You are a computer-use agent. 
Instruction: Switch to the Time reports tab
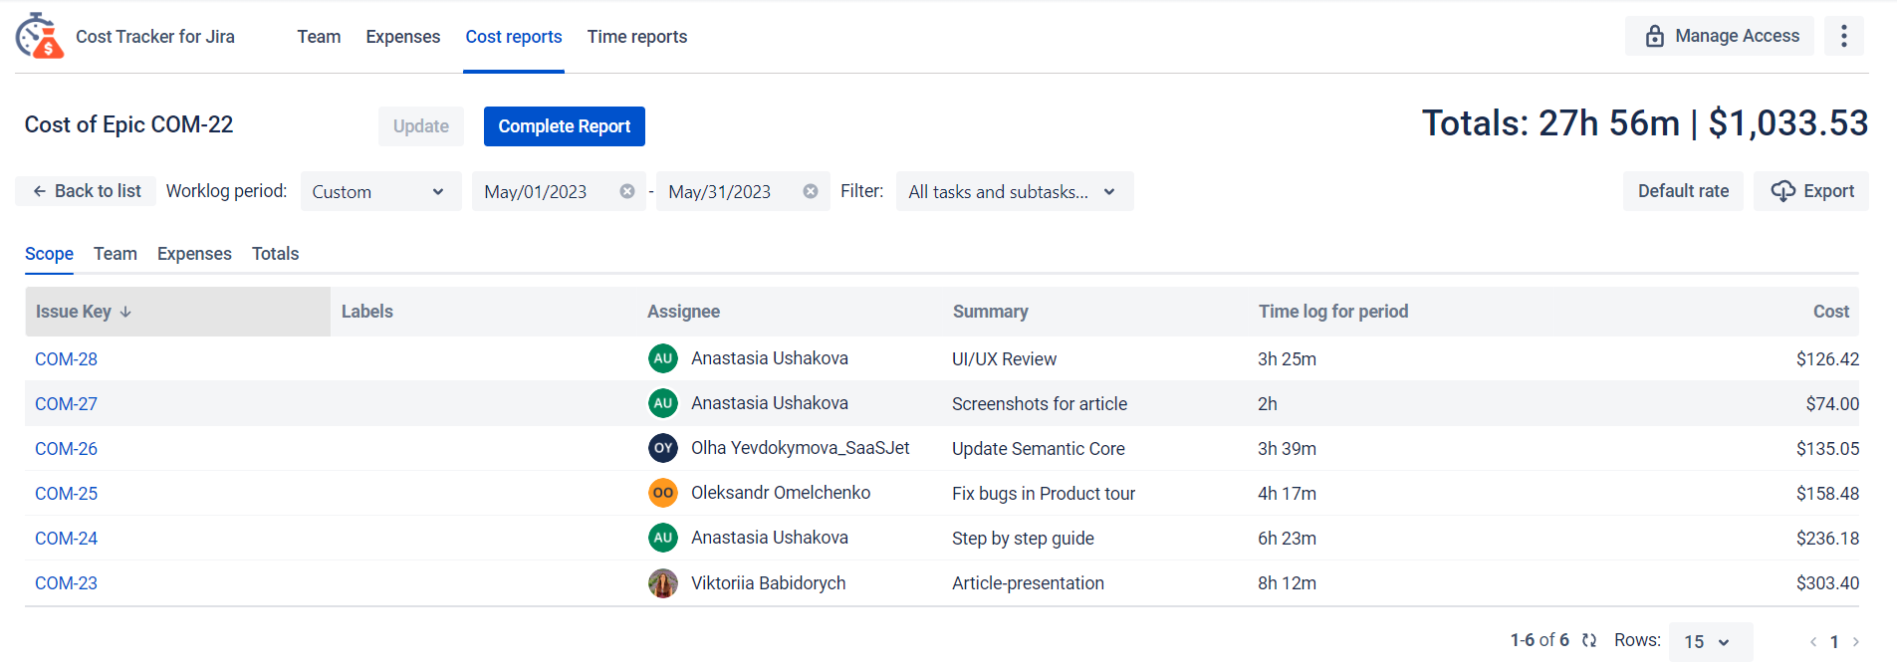(x=636, y=37)
